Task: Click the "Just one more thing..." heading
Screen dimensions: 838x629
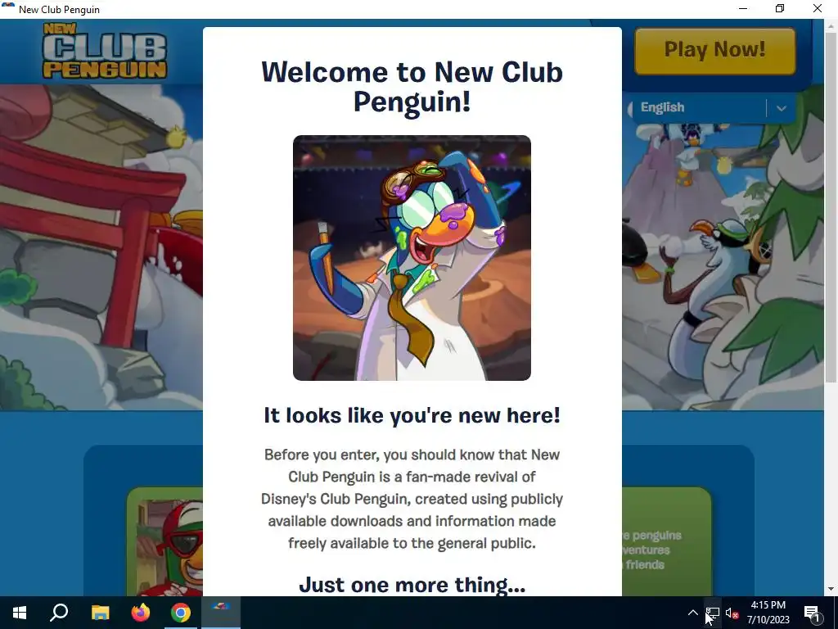Action: point(412,585)
